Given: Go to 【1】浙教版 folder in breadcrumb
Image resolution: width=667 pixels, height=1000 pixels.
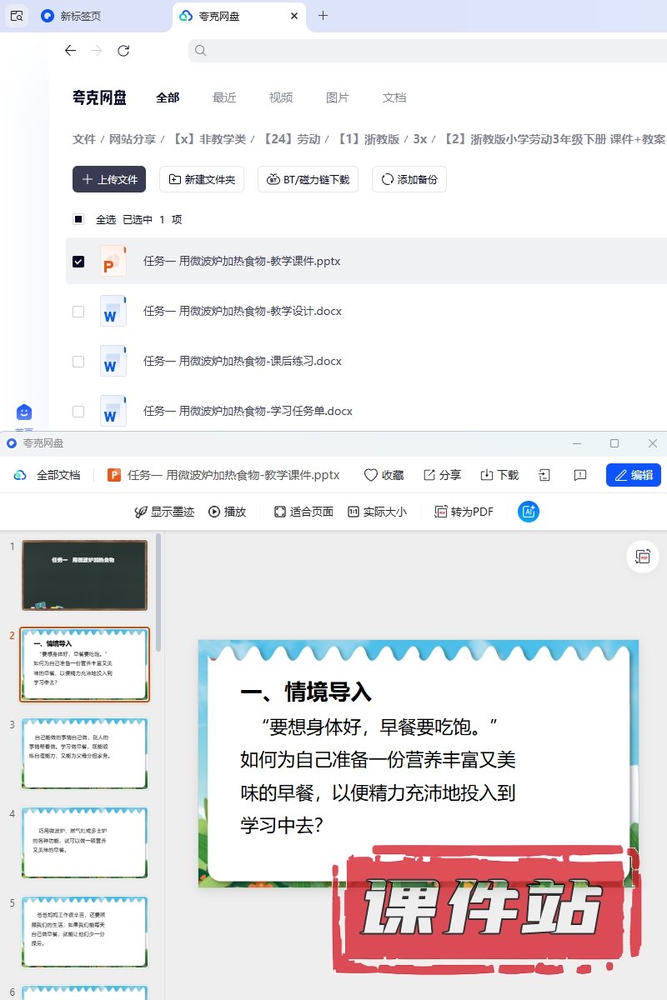Looking at the screenshot, I should coord(368,139).
